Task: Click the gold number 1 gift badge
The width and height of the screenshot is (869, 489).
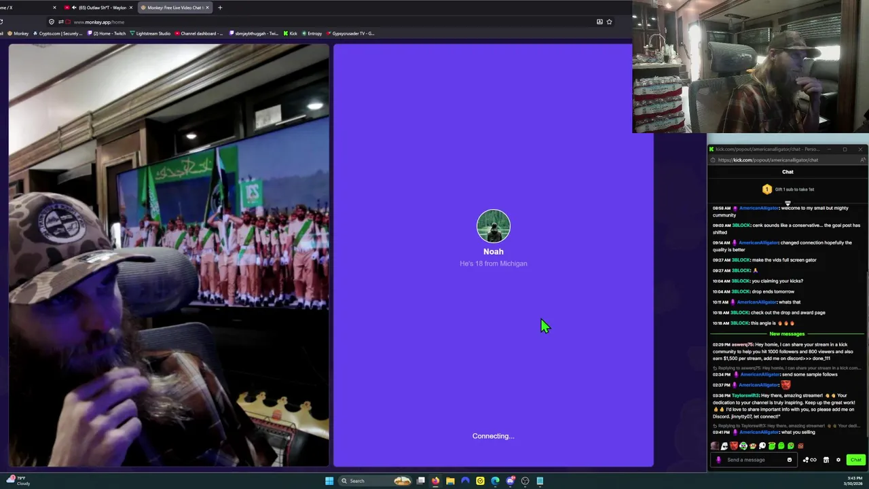Action: (767, 189)
